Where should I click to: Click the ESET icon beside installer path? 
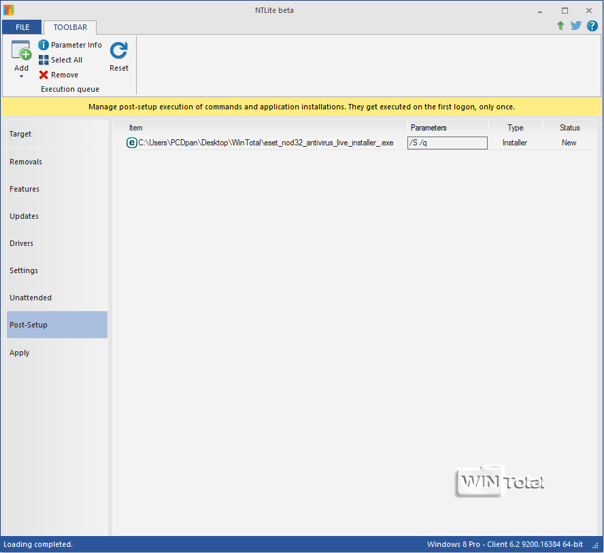[132, 143]
